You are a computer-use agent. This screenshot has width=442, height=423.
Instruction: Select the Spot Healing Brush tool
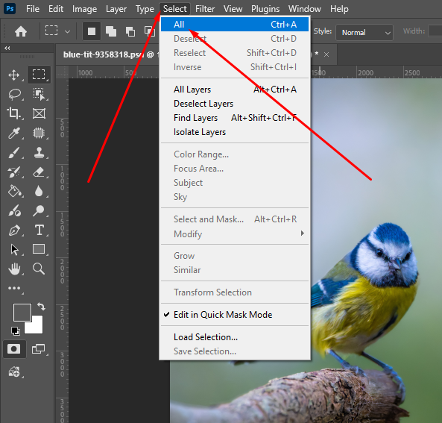coord(39,133)
